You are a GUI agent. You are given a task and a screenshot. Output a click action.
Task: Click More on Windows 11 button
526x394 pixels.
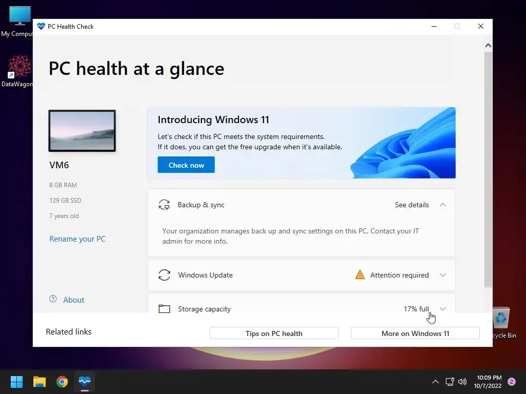click(x=415, y=333)
